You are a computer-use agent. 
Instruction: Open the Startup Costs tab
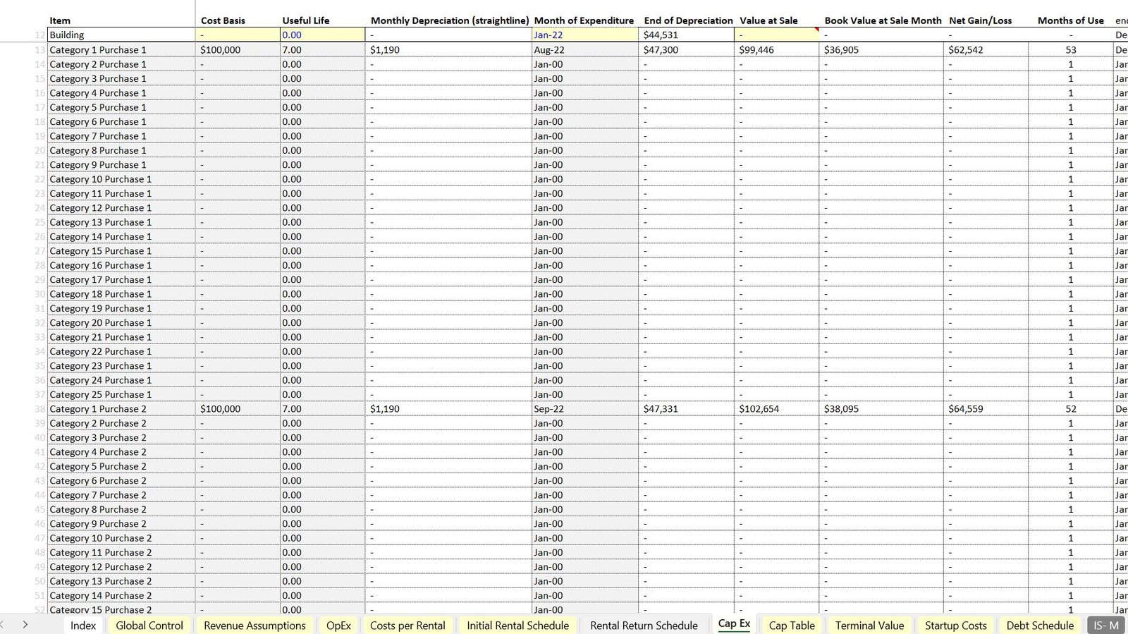(955, 626)
